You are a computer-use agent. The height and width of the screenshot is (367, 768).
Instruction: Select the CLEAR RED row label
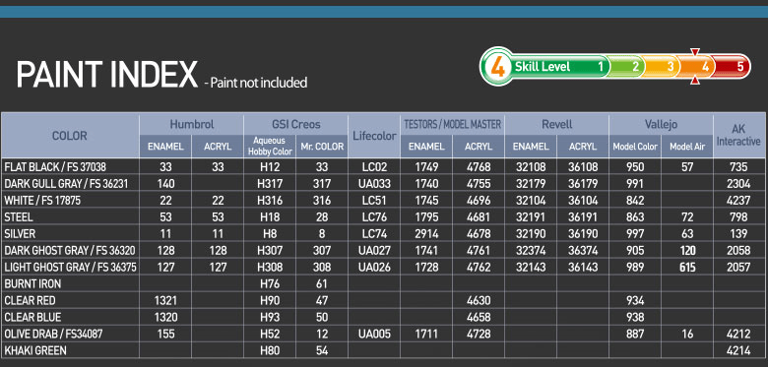[30, 300]
